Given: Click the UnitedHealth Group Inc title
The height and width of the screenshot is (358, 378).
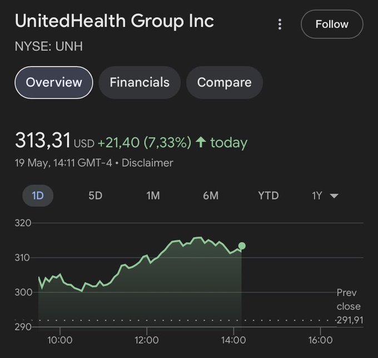Looking at the screenshot, I should pyautogui.click(x=114, y=21).
